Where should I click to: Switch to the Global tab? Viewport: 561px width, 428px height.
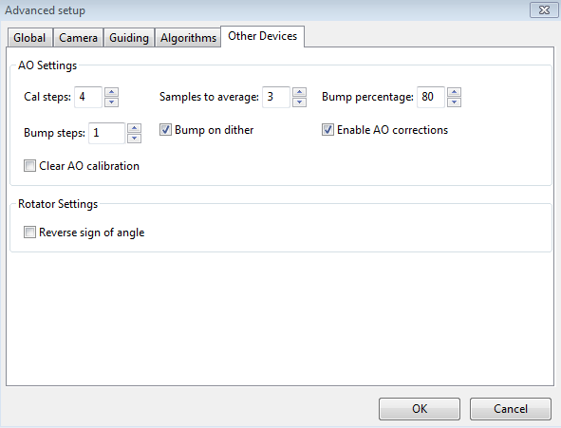click(29, 38)
